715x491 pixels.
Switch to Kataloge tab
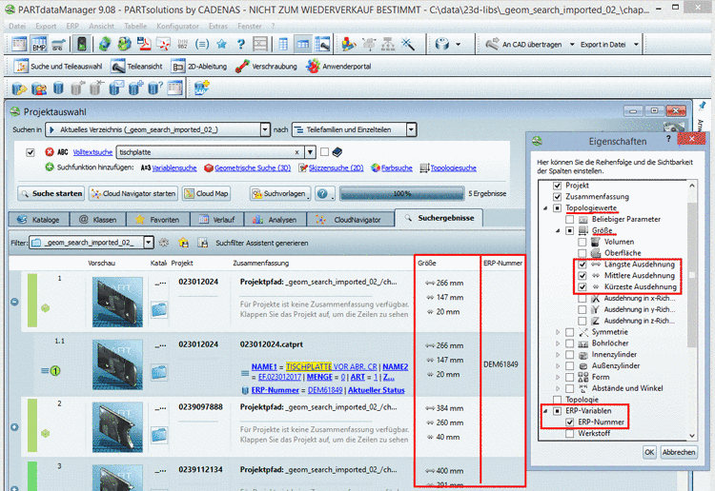[39, 220]
